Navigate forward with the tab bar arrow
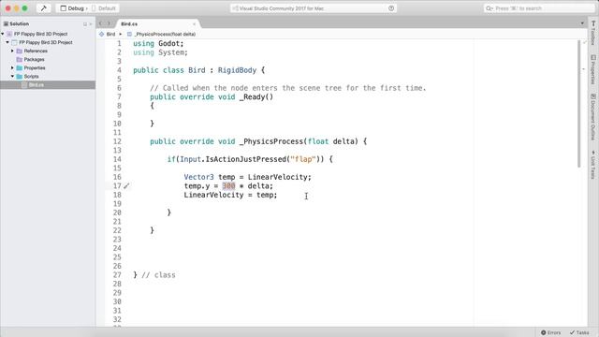599x337 pixels. (109, 23)
